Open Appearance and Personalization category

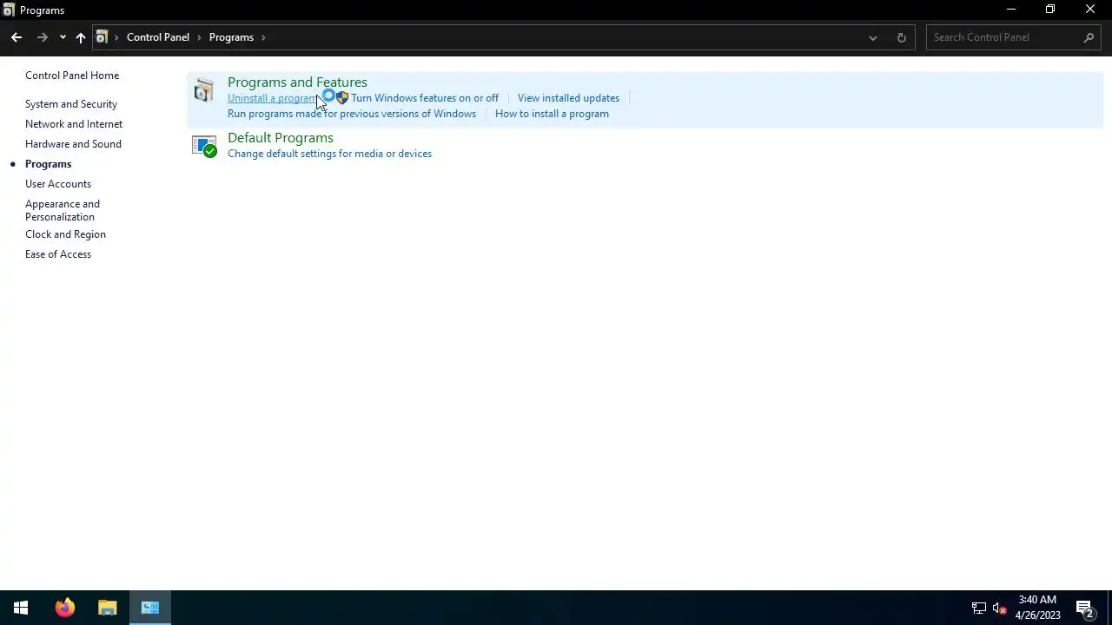pos(63,210)
